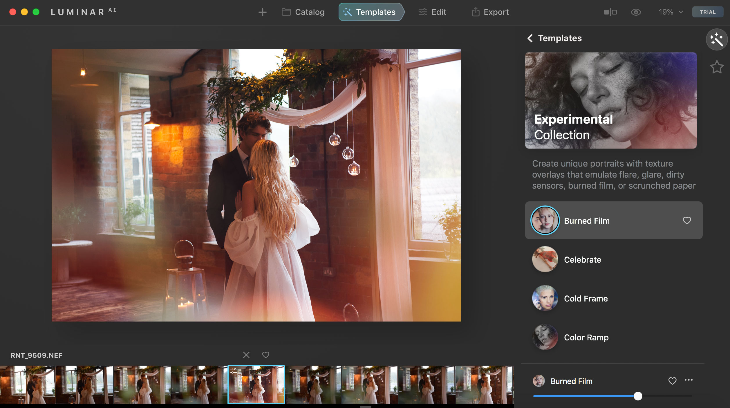
Task: Select the last filmstrip thumbnail
Action: point(485,385)
